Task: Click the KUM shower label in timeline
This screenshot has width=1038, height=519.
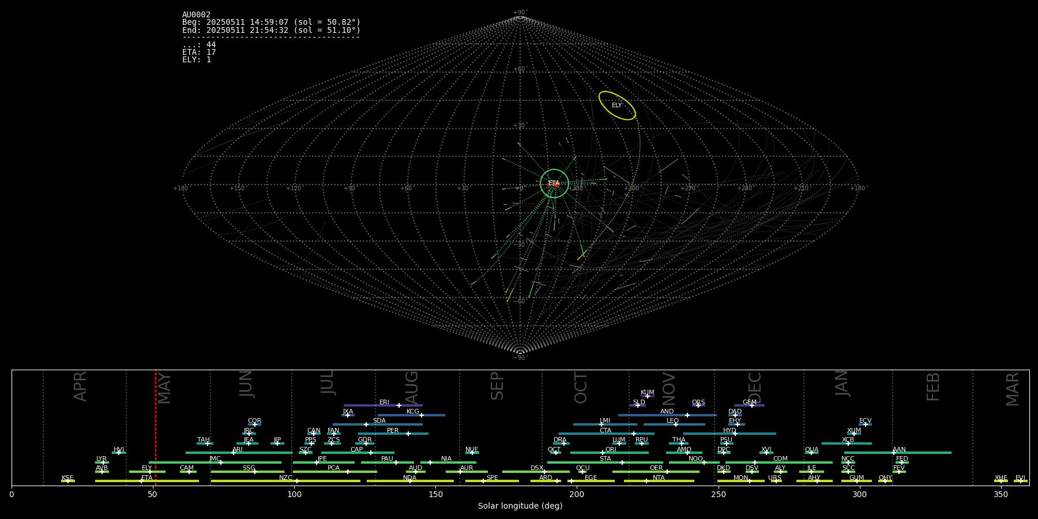Action: [648, 393]
